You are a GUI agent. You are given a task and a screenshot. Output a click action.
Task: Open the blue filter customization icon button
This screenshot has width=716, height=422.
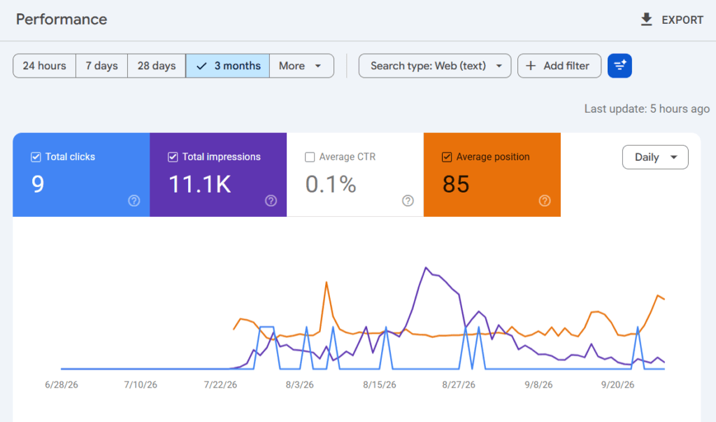click(x=620, y=66)
